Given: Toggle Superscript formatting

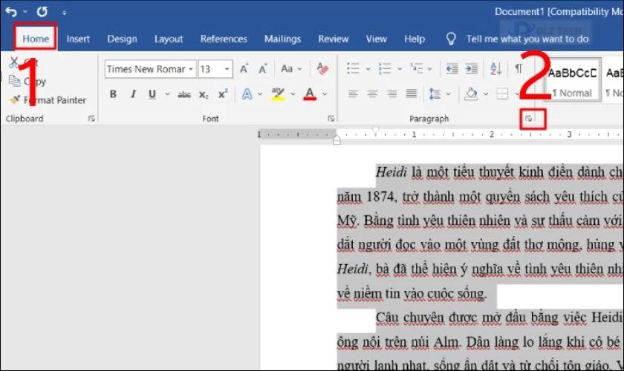Looking at the screenshot, I should [x=223, y=93].
